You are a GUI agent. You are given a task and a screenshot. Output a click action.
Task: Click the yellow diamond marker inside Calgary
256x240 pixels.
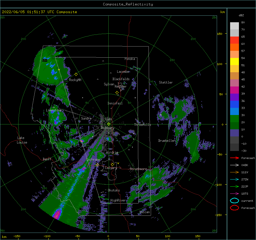click(x=112, y=164)
